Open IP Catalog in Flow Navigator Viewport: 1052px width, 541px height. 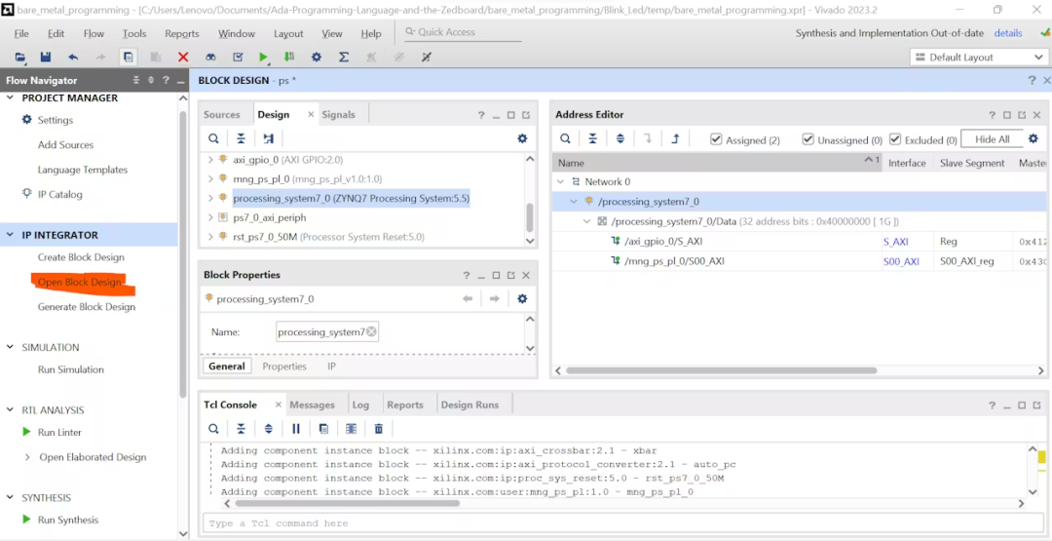click(x=59, y=195)
